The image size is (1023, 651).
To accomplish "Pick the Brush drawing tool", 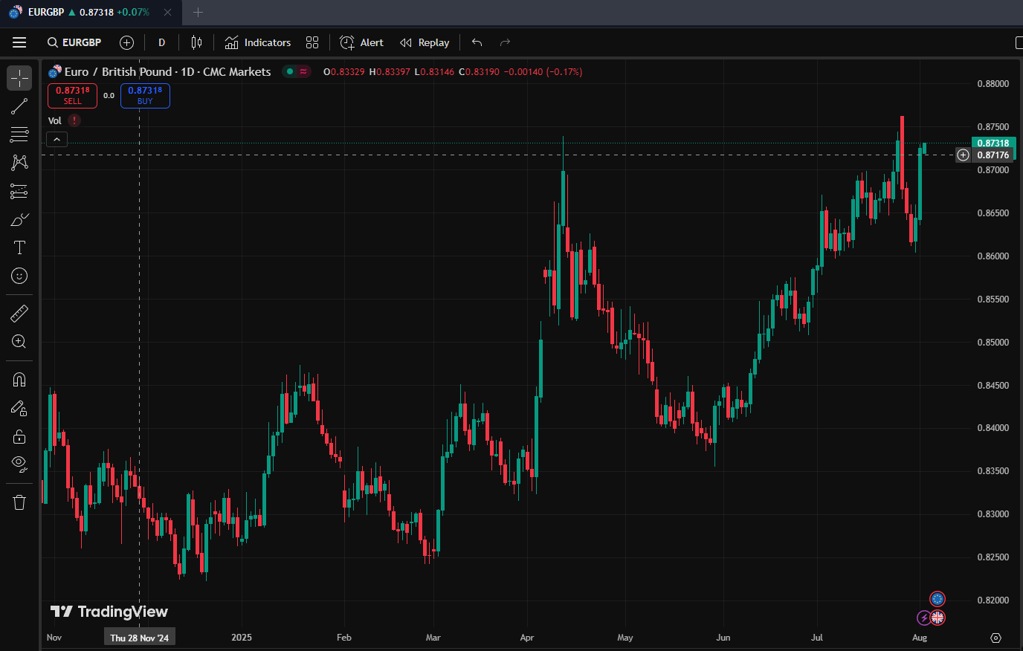I will (x=19, y=218).
